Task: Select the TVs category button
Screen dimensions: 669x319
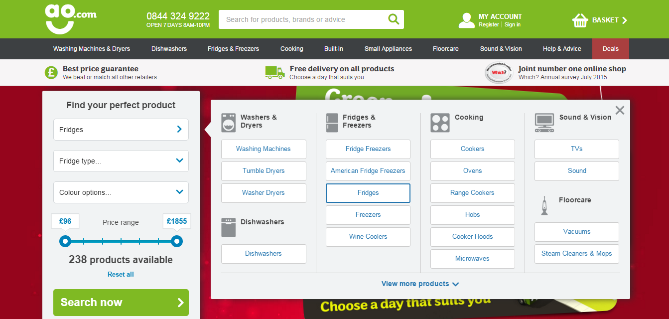Action: pyautogui.click(x=577, y=149)
